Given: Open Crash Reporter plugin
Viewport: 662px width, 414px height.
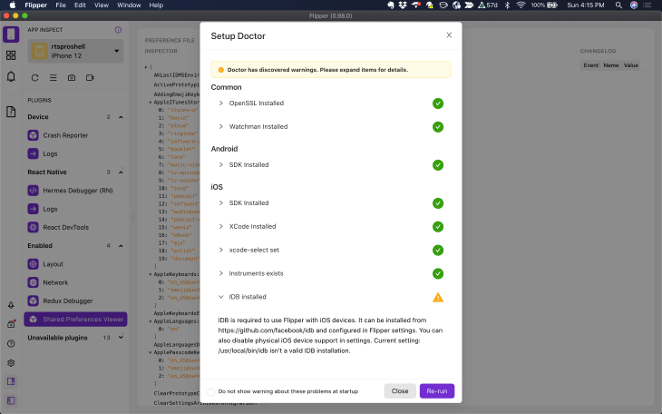Looking at the screenshot, I should coord(63,135).
